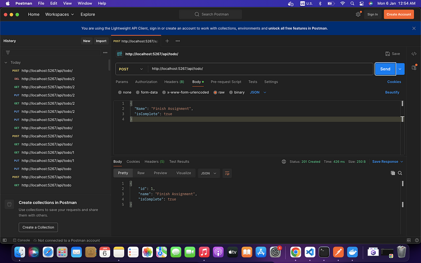Collapse the Today history group
Screen dimensions: 421x263
click(x=6, y=62)
